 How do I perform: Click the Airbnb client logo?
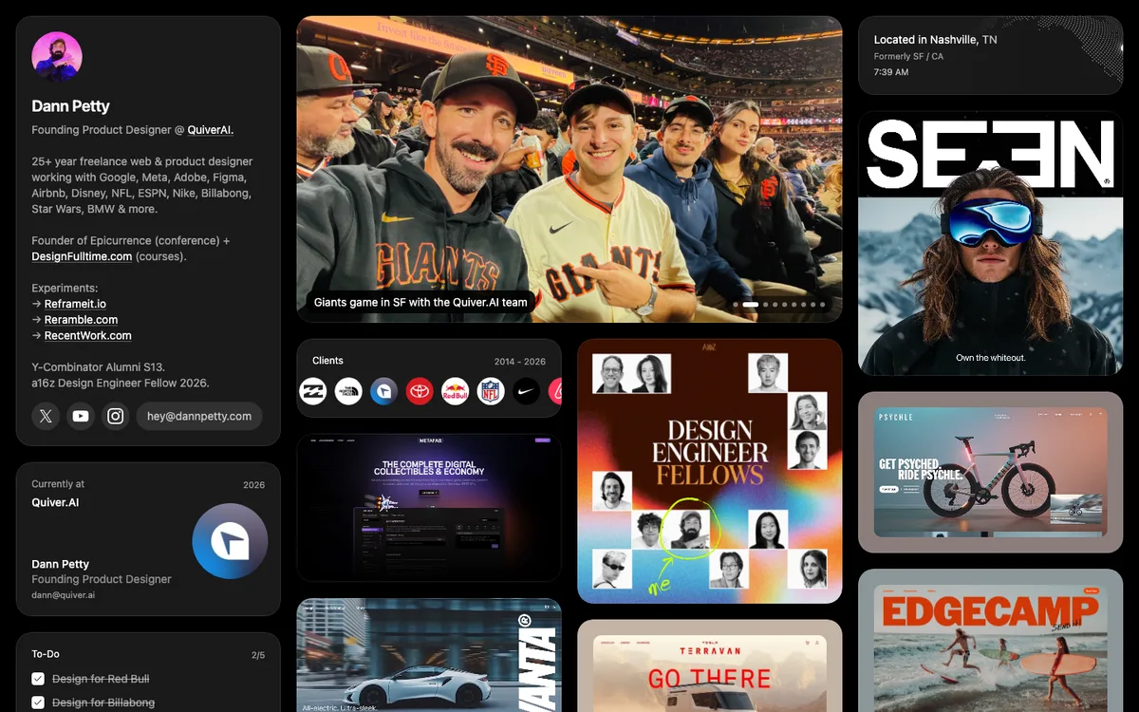tap(556, 391)
